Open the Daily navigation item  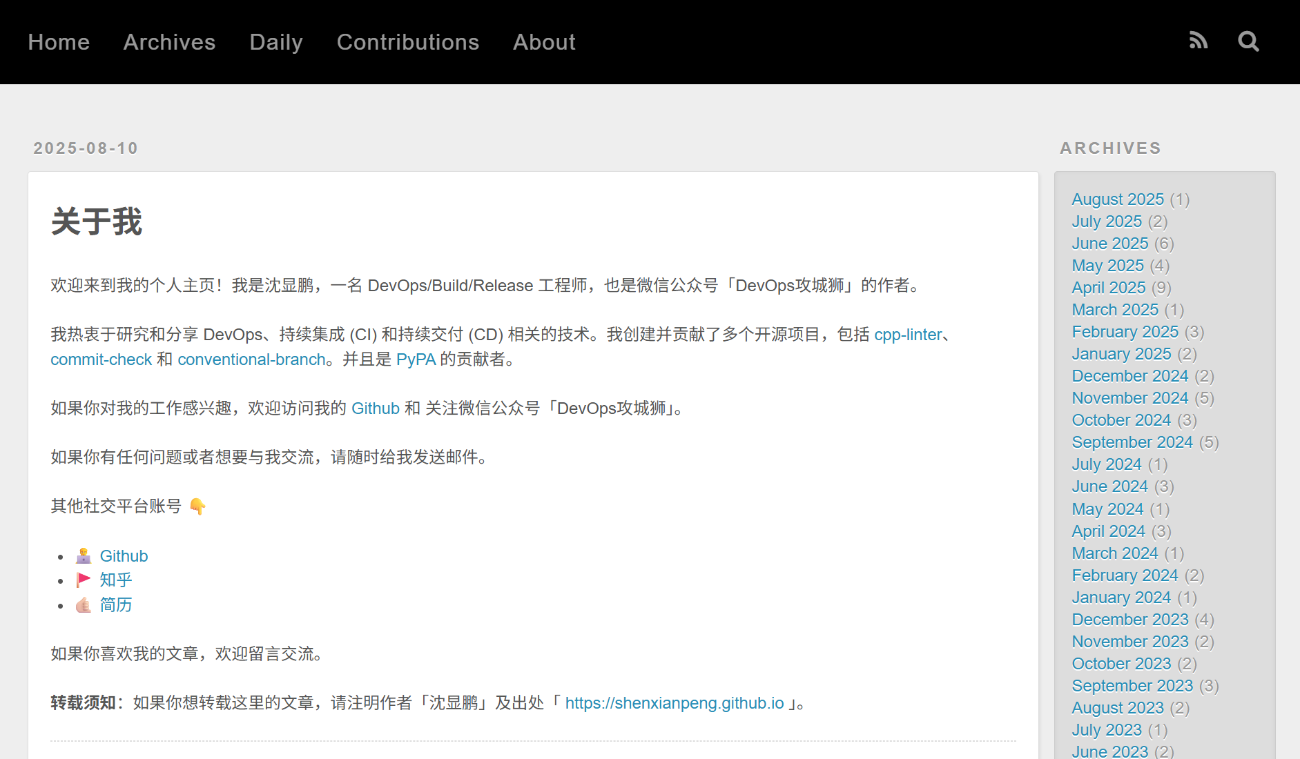click(x=276, y=42)
